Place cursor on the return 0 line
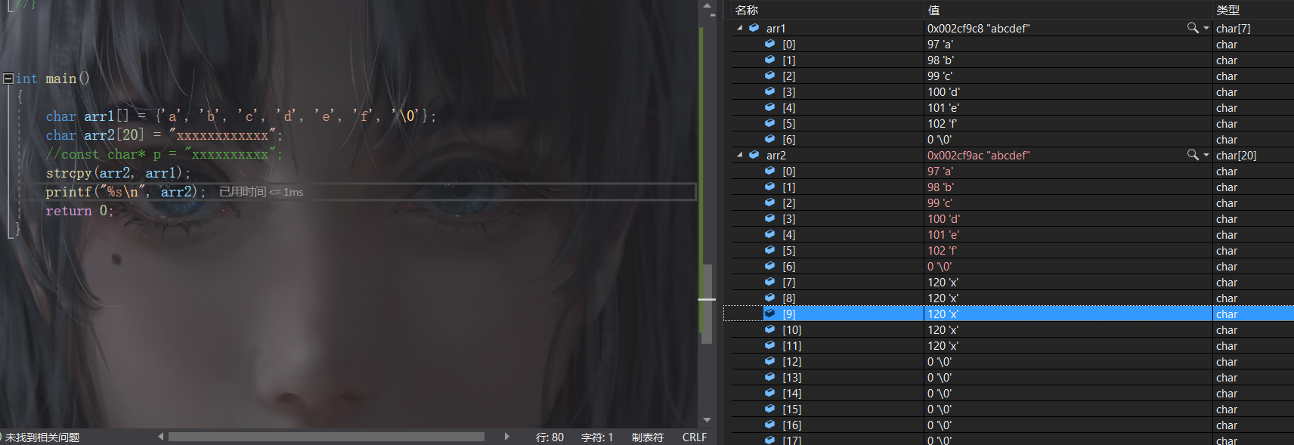 click(x=79, y=211)
